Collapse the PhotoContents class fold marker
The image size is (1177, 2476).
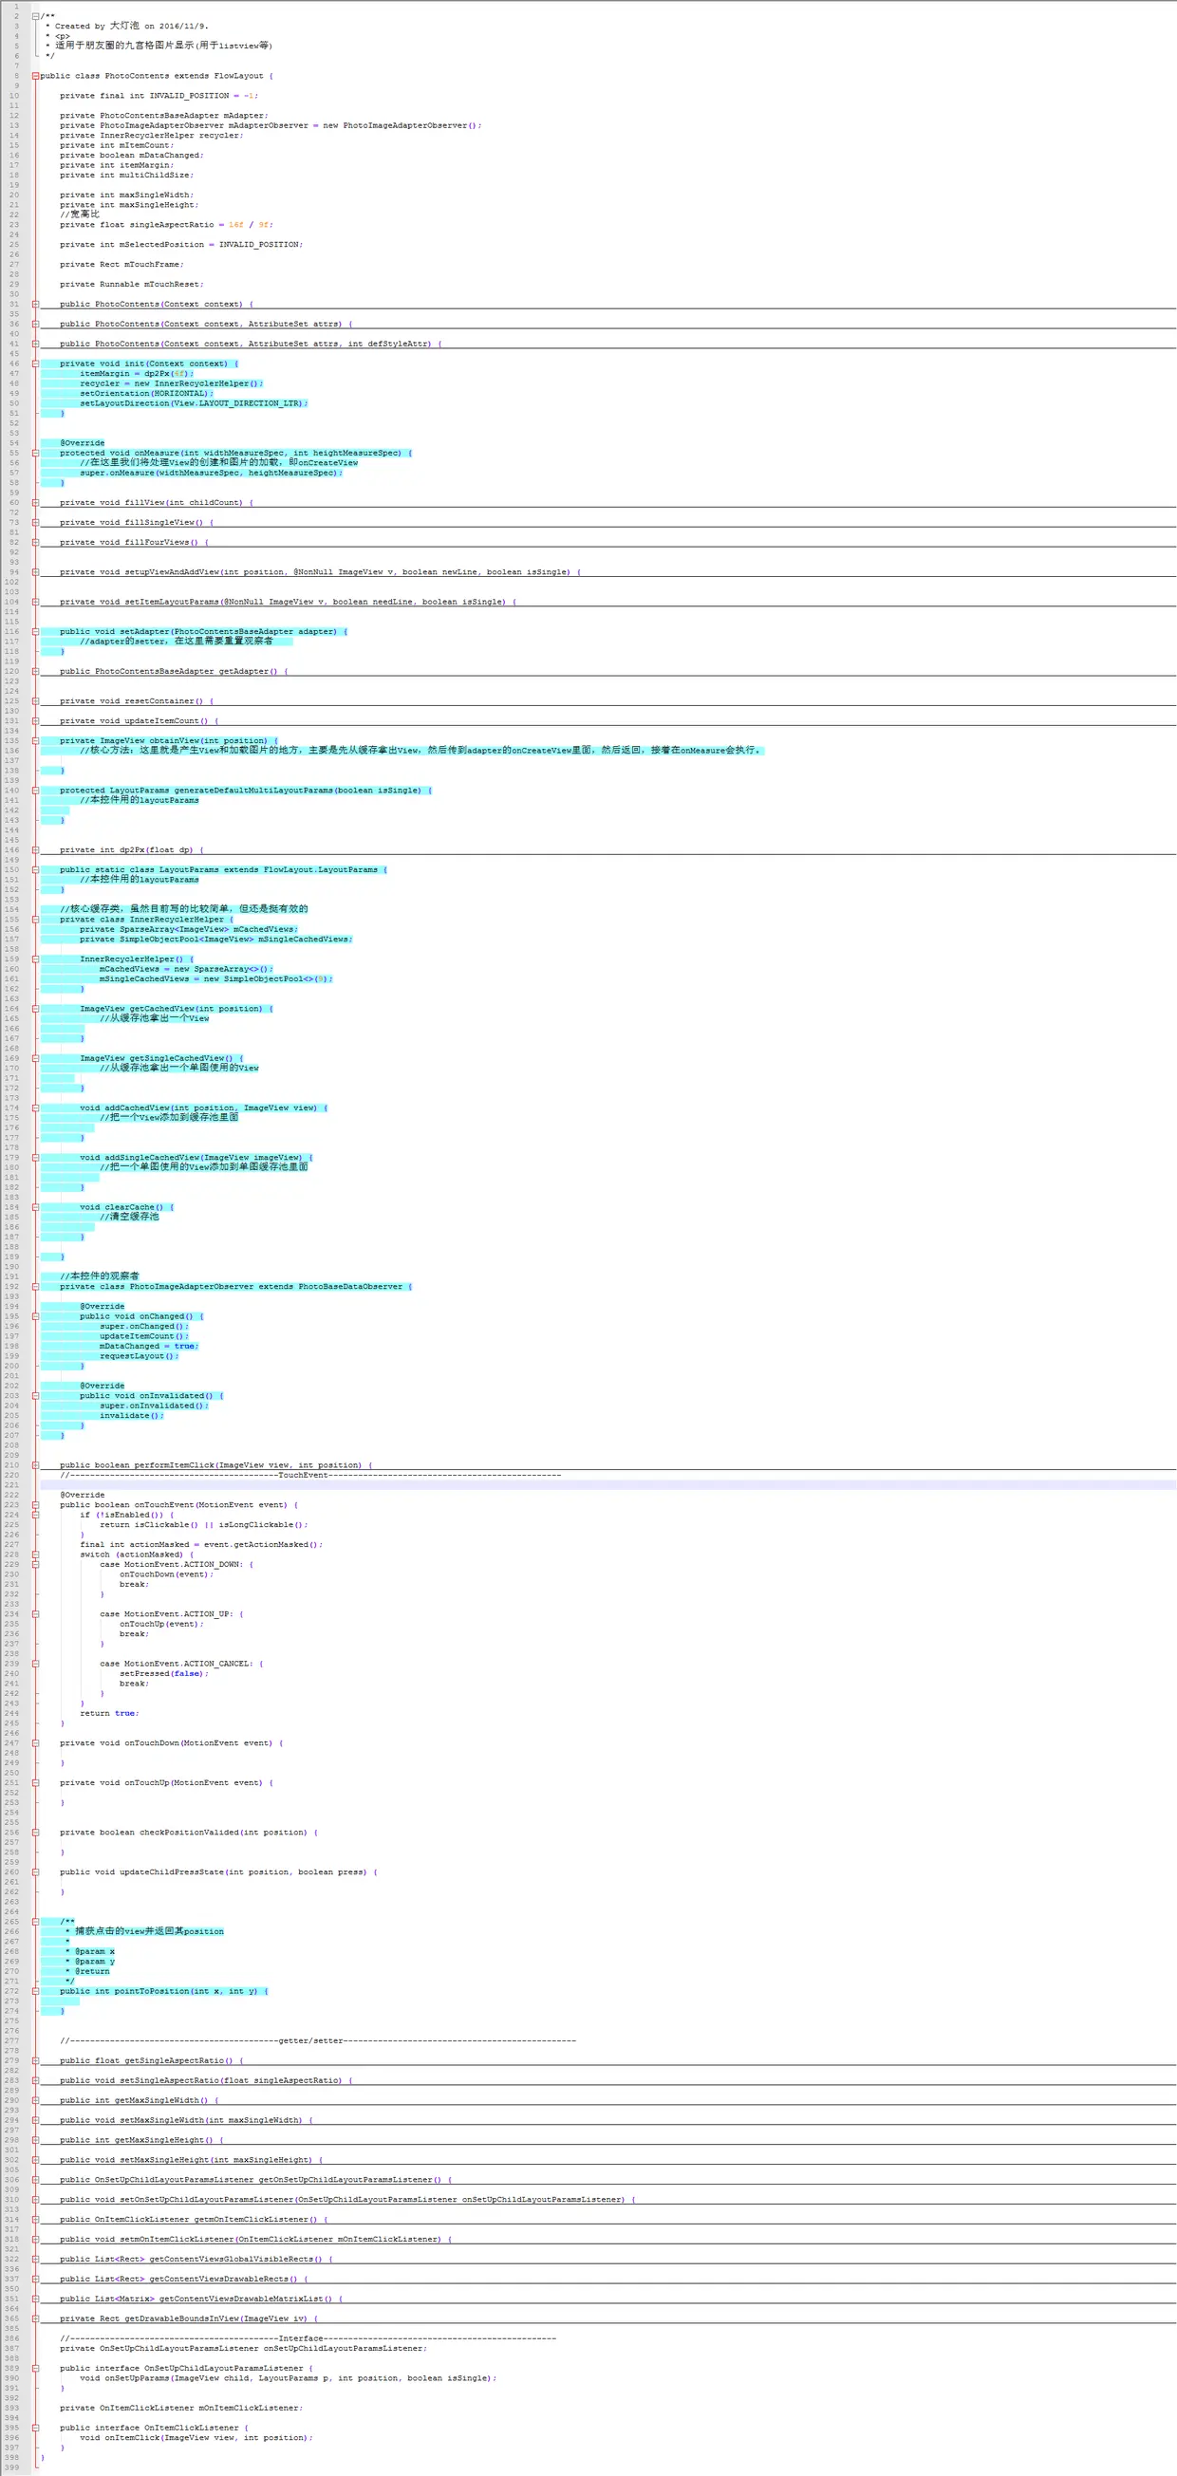(x=35, y=76)
